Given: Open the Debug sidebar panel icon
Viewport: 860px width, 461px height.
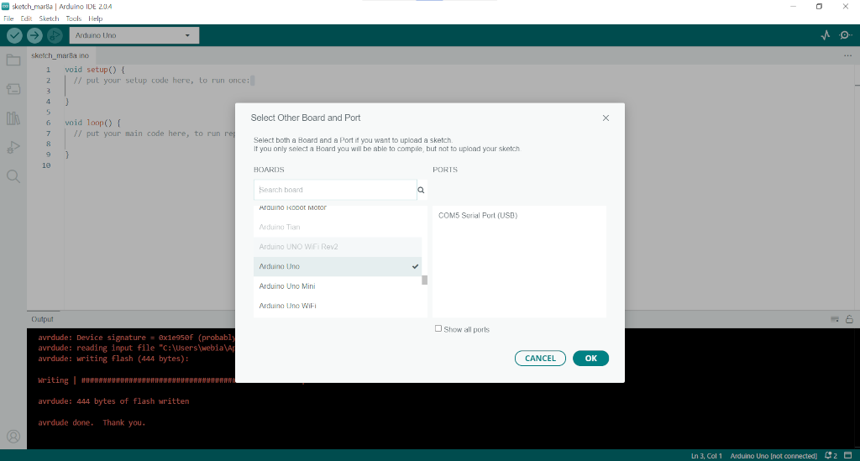Looking at the screenshot, I should (x=13, y=147).
